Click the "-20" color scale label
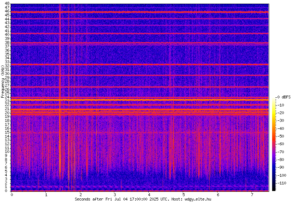Image resolution: width=293 pixels, height=202 pixels. 281,113
